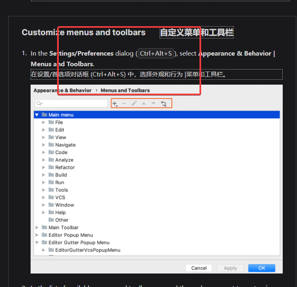Screen dimensions: 297x287
Task: Click the VCS folder icon
Action: (51, 197)
